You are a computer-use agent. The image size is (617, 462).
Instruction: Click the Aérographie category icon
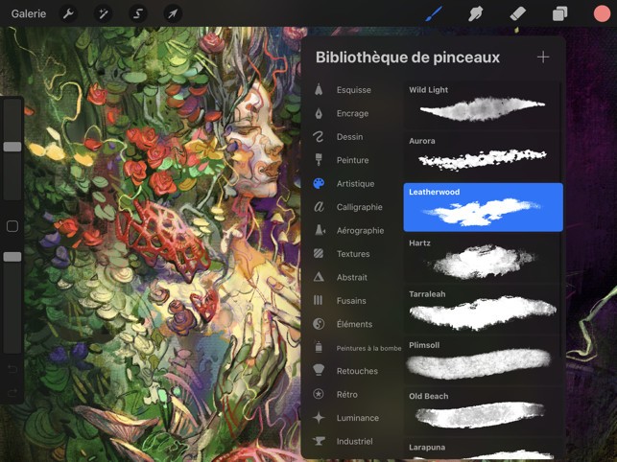(320, 230)
